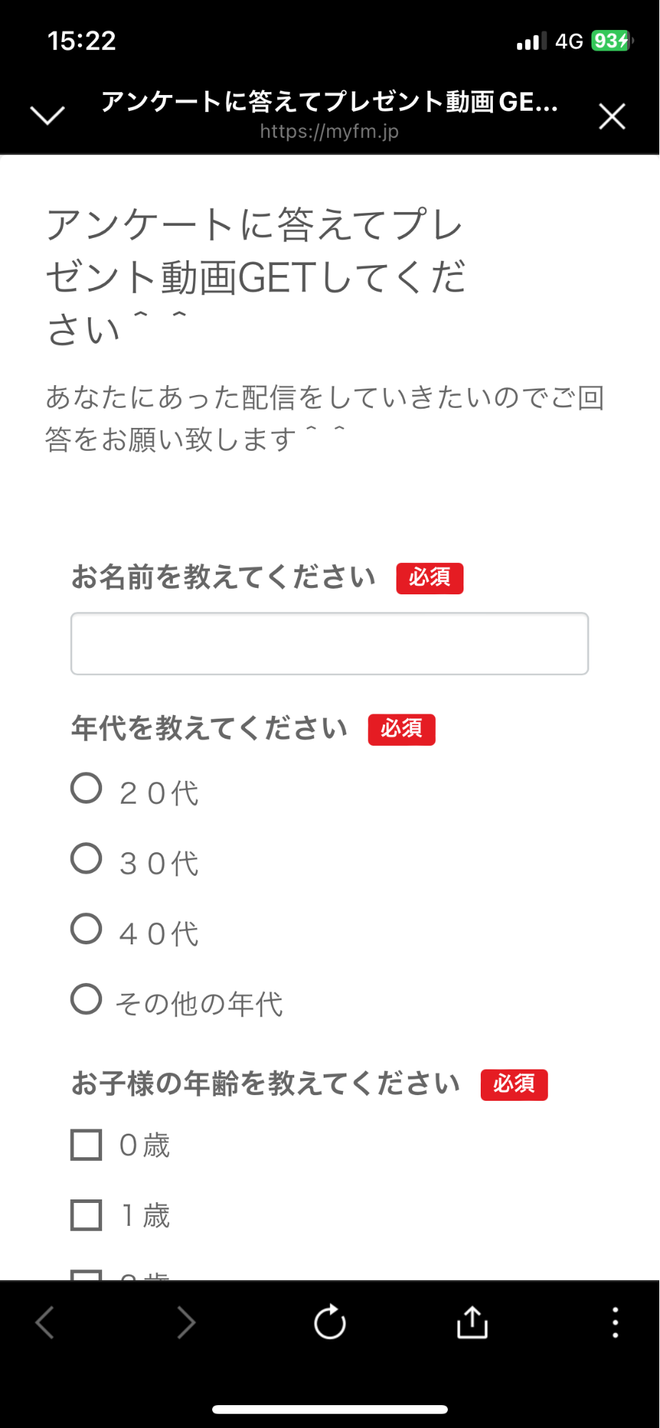The image size is (660, 1428).
Task: Close the in-app browser with X
Action: [611, 116]
